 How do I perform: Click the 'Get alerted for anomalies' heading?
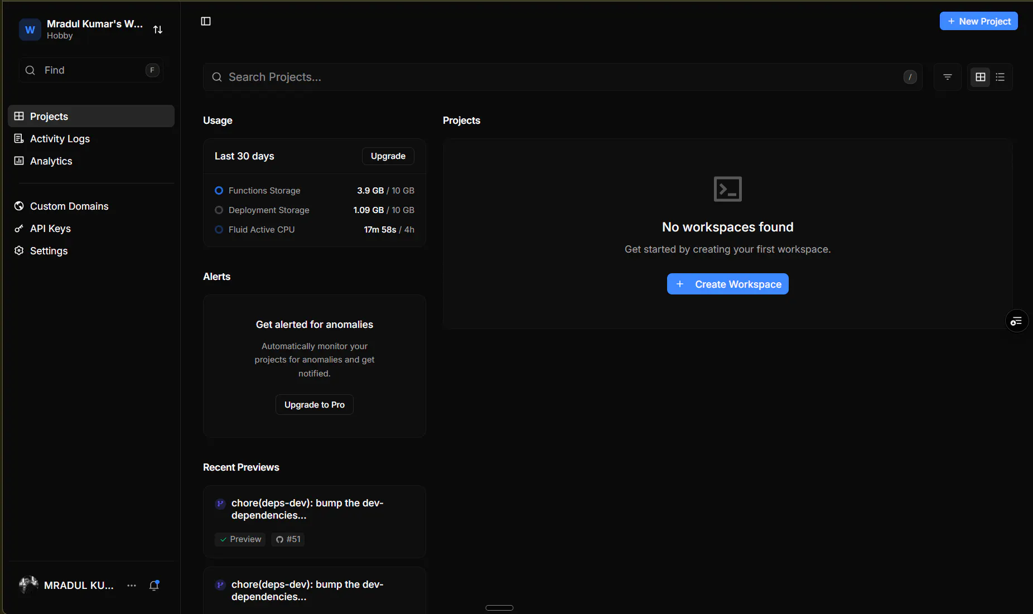315,325
